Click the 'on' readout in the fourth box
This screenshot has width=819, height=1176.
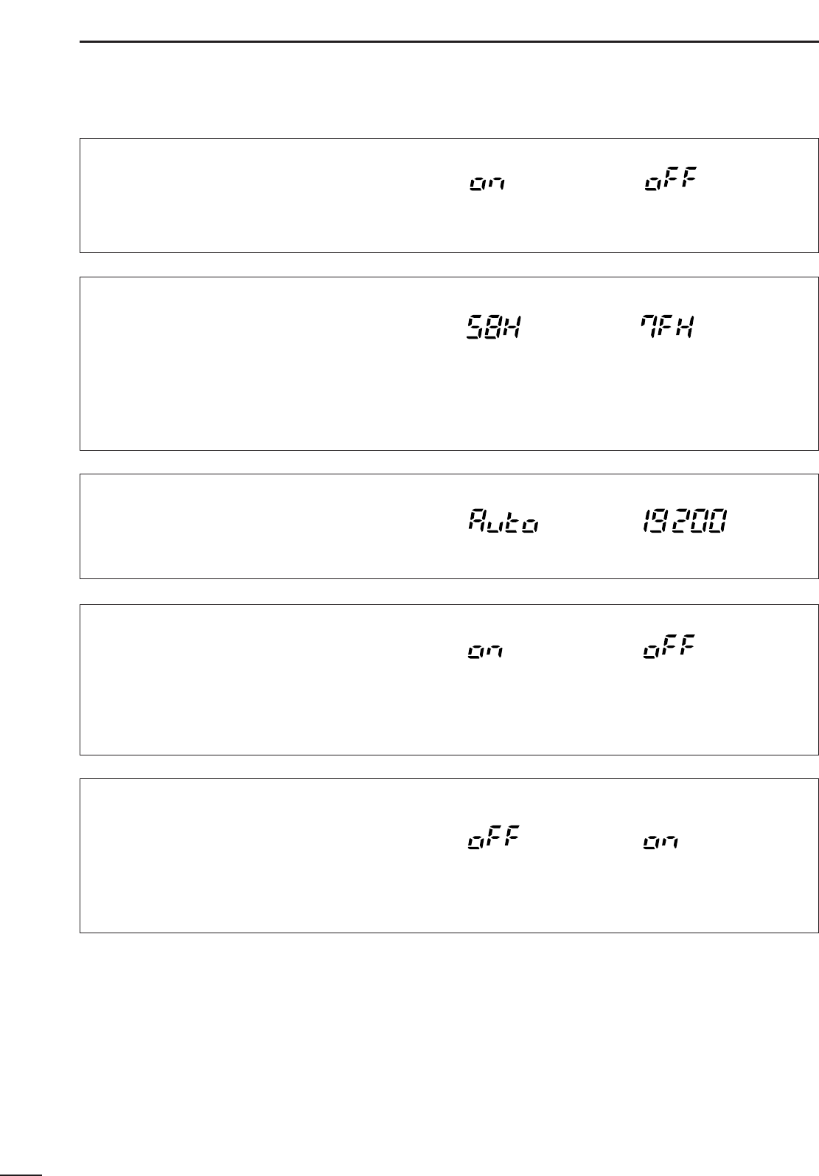(x=487, y=652)
